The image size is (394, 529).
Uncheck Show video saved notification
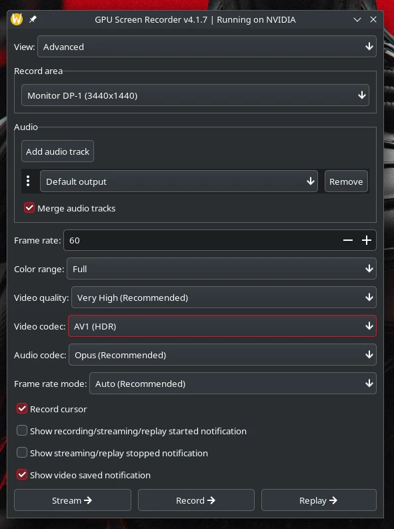point(22,474)
